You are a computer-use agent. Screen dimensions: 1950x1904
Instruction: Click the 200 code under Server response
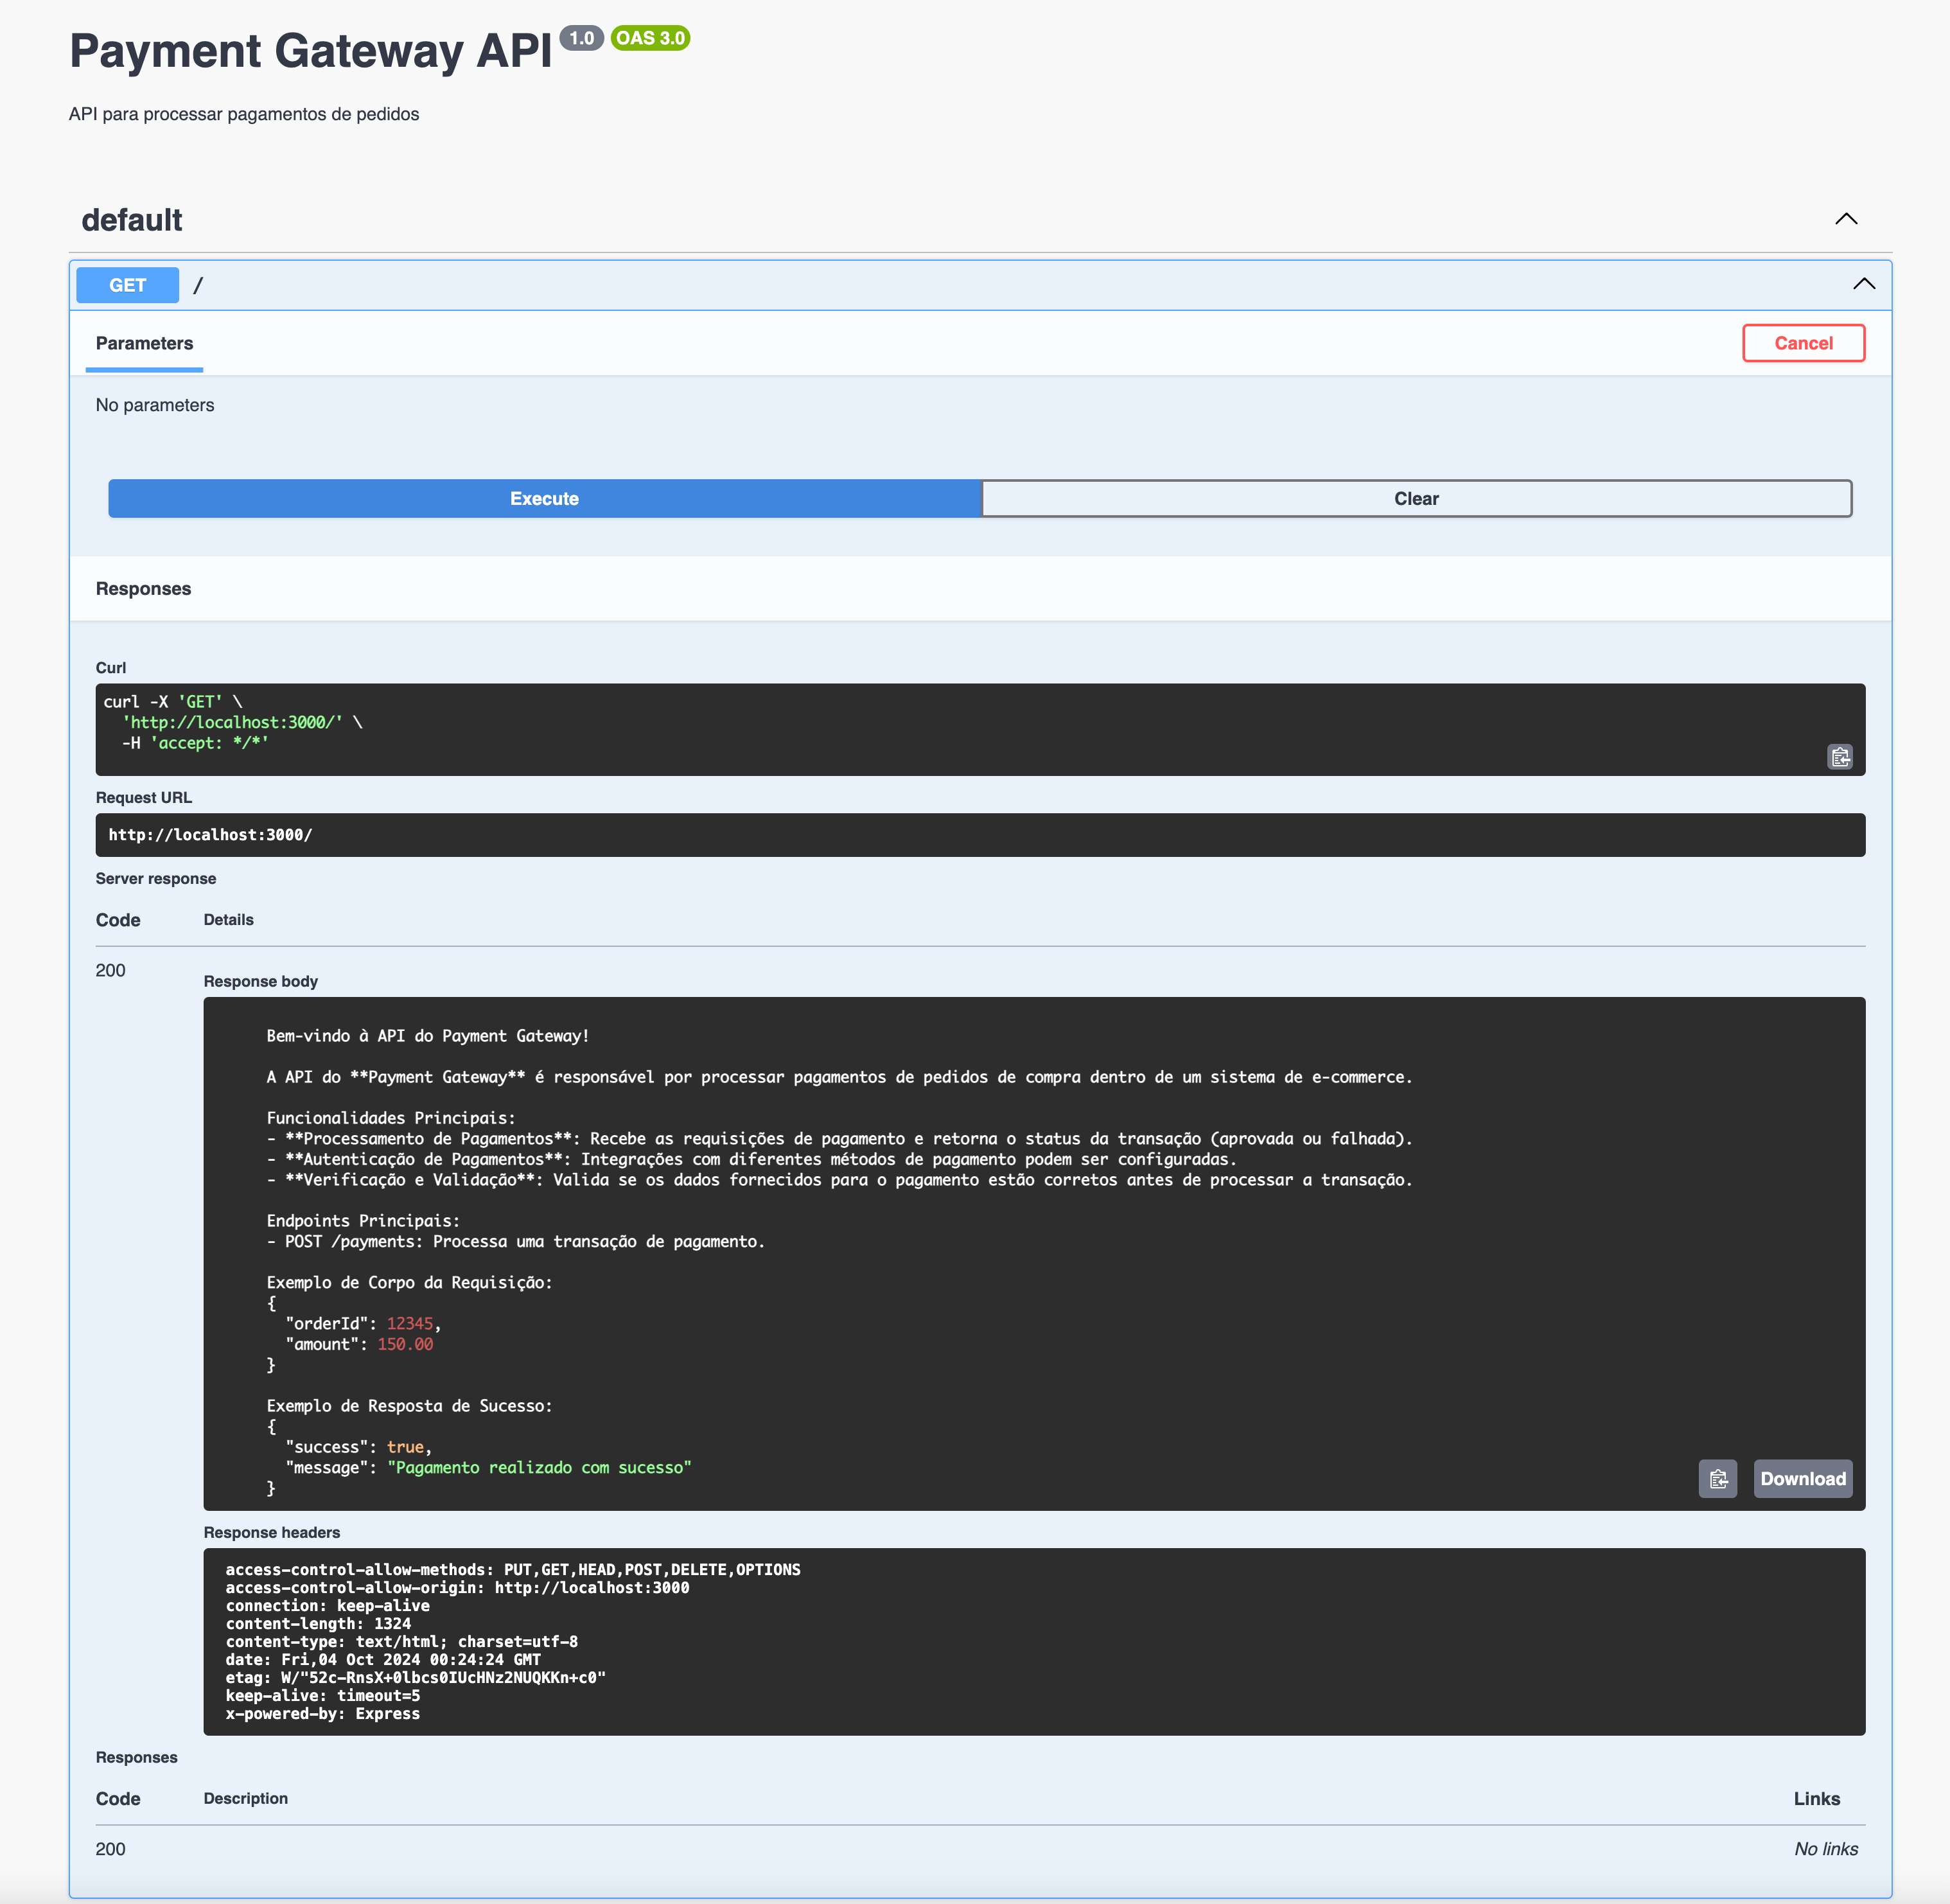coord(111,970)
